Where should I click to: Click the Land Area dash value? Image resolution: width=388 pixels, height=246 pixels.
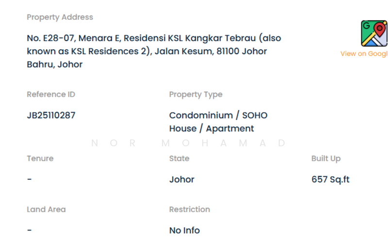point(30,230)
